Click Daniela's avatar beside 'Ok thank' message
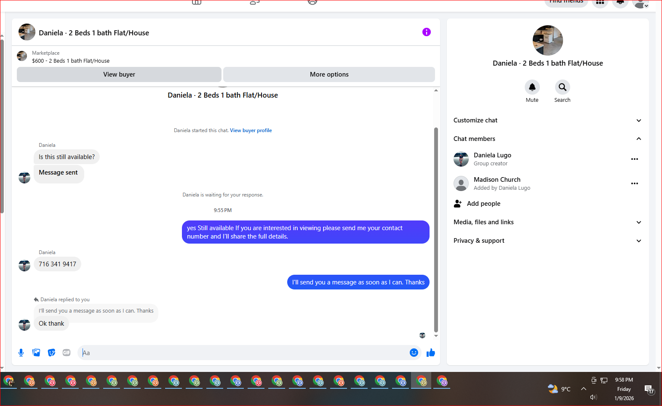 [x=24, y=325]
